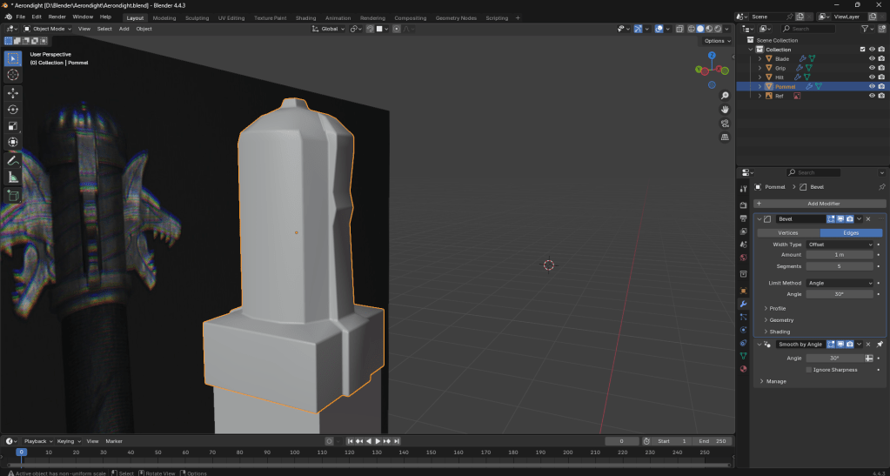Click the camera view icon in viewport
This screenshot has height=476, width=890.
coord(725,124)
